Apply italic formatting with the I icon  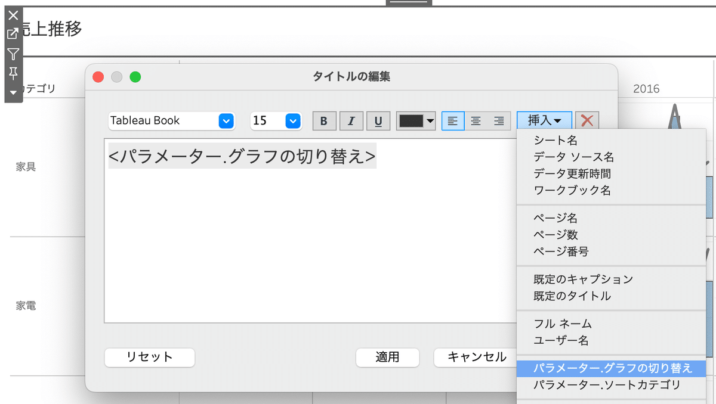pos(351,120)
